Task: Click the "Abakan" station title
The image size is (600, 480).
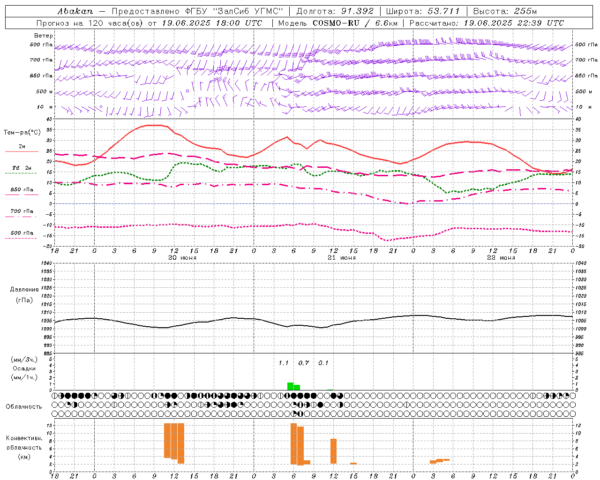Action: [x=75, y=11]
